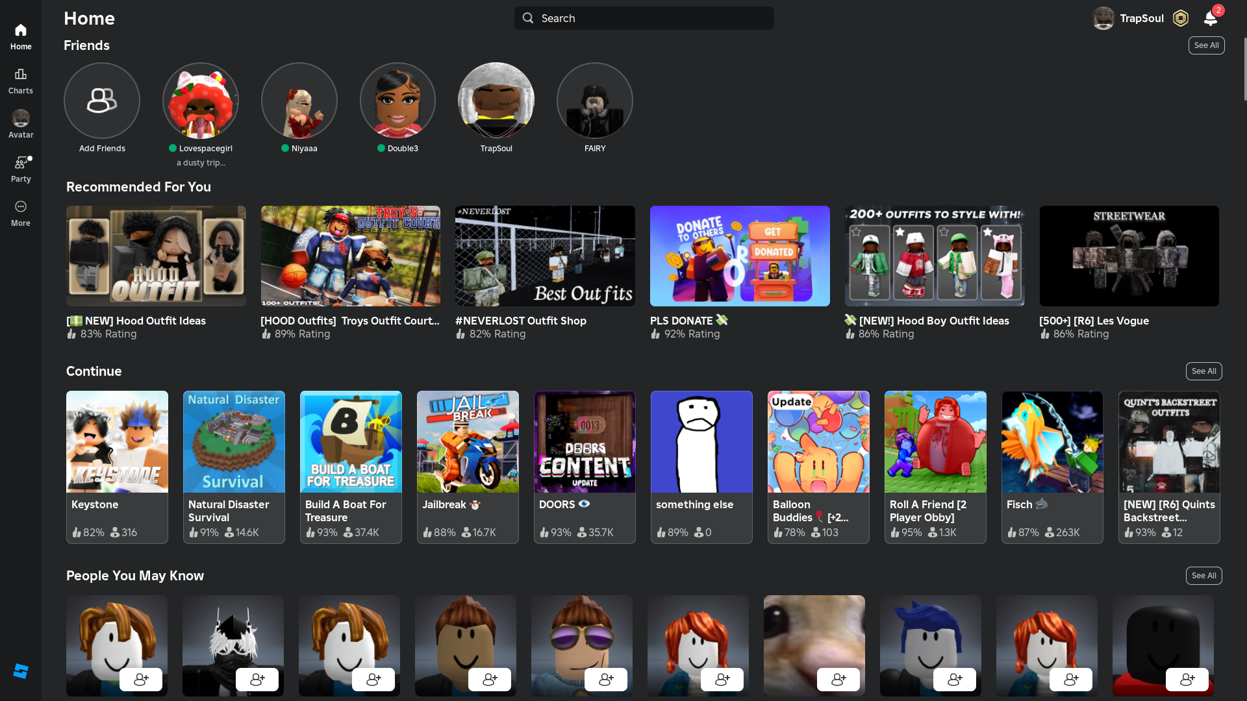Add the blue-haired avatar as friend
Image resolution: width=1247 pixels, height=701 pixels.
tap(955, 680)
